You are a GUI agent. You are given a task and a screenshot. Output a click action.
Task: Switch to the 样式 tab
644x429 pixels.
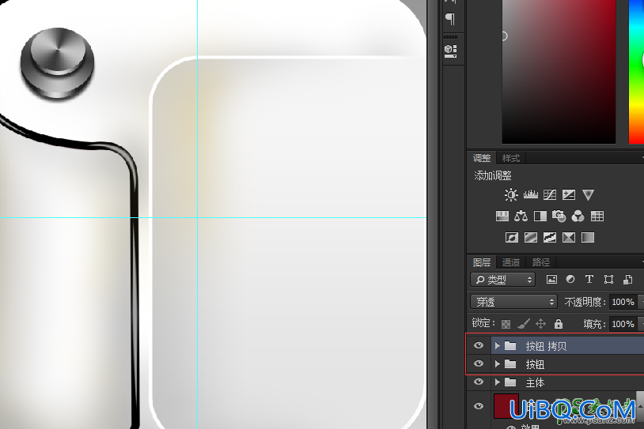511,158
